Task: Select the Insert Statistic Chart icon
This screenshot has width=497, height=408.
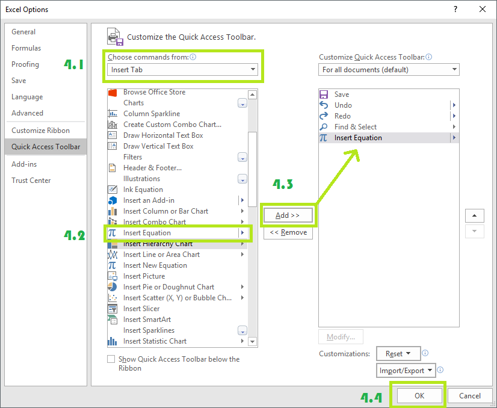Action: point(113,341)
